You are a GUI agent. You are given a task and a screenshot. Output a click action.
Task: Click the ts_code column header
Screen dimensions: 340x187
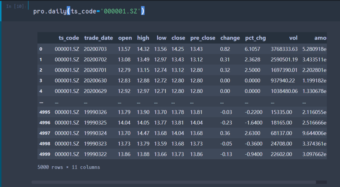pyautogui.click(x=69, y=38)
